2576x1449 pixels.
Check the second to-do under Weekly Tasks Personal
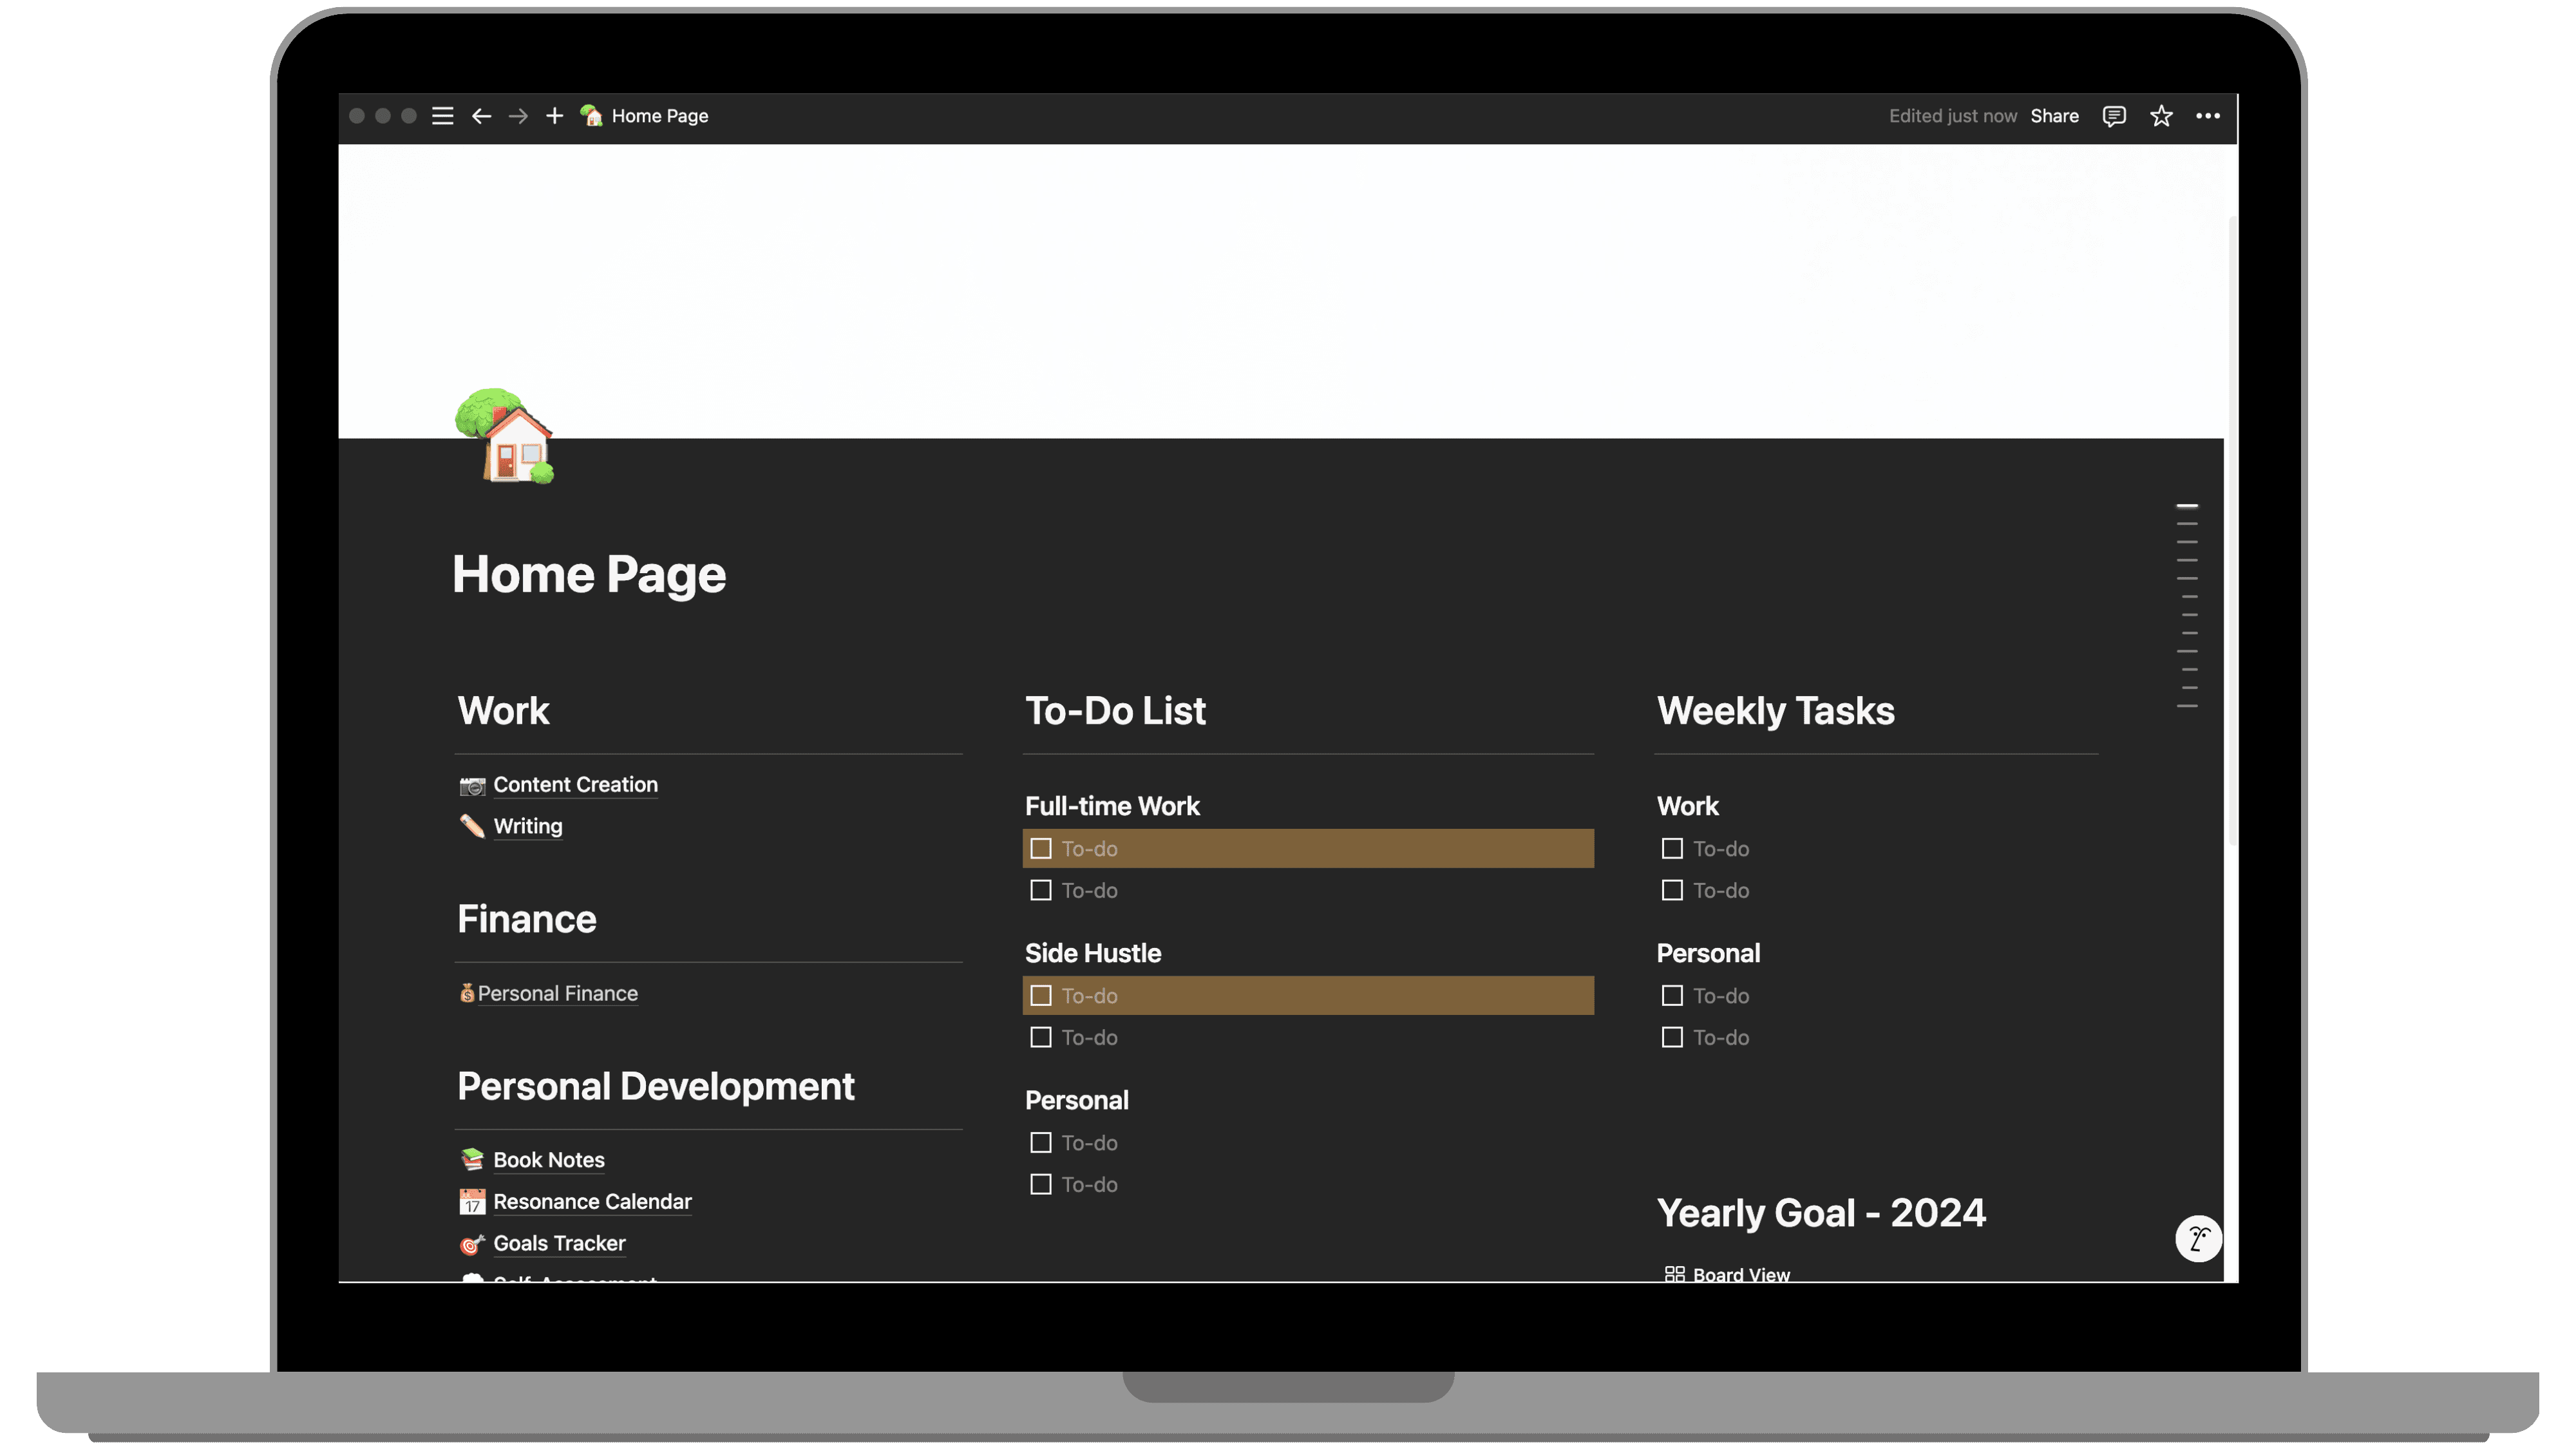point(1672,1038)
